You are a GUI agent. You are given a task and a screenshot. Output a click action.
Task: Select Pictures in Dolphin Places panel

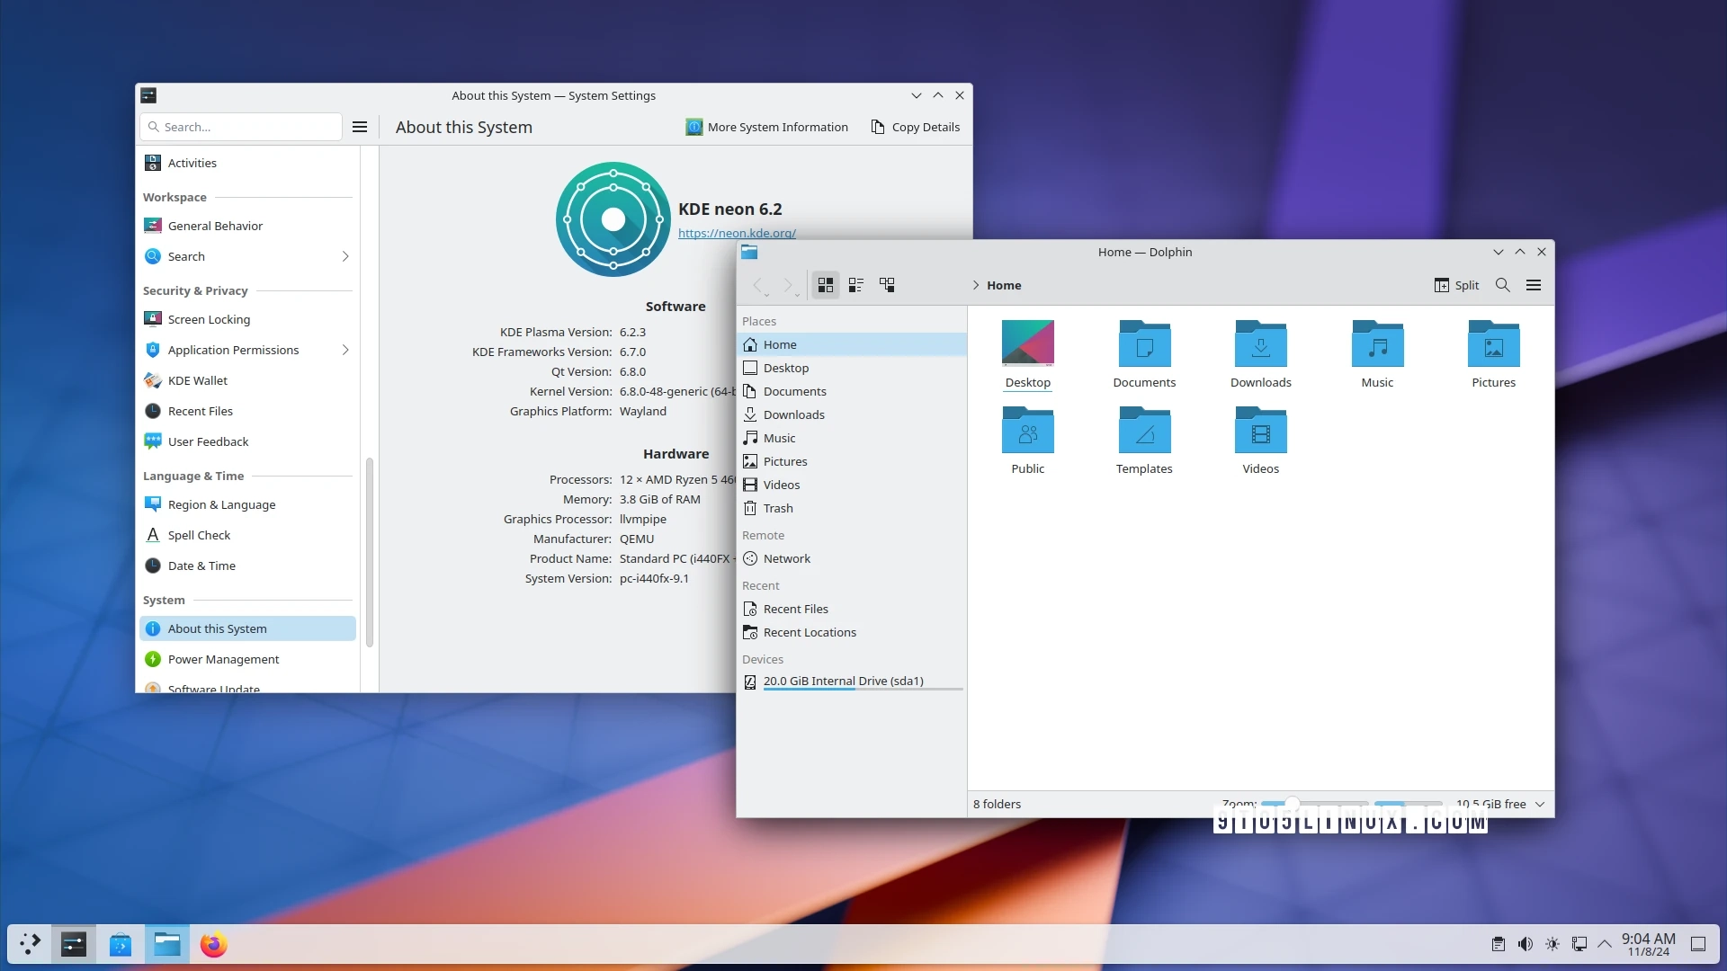(852, 461)
